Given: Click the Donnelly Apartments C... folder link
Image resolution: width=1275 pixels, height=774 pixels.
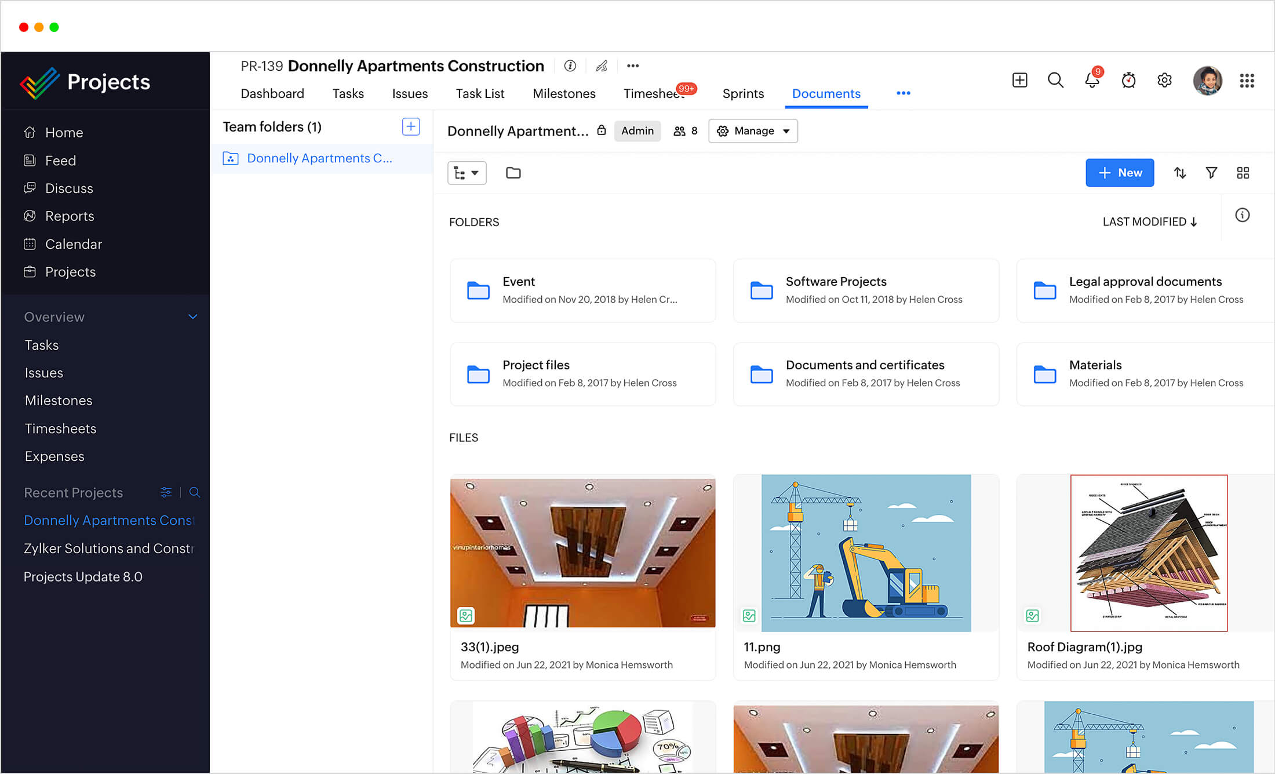Looking at the screenshot, I should click(319, 158).
